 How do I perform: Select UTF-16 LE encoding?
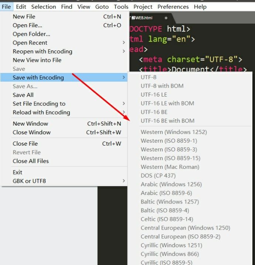pos(190,95)
